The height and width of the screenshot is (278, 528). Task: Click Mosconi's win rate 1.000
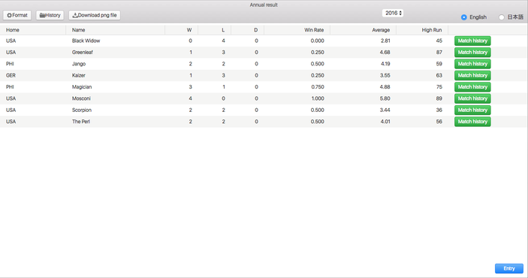(318, 98)
